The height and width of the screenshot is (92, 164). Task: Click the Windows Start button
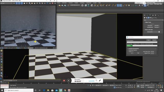click(x=2, y=90)
